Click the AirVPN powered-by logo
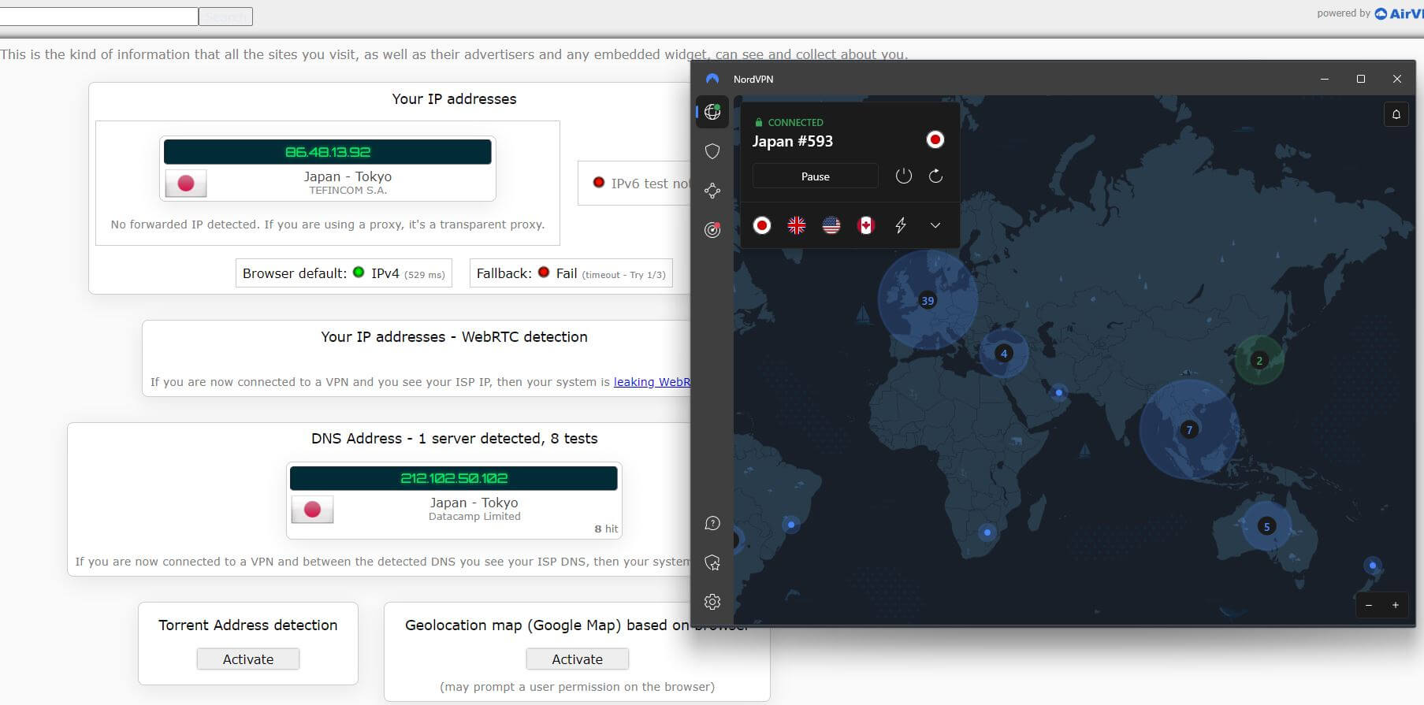This screenshot has width=1424, height=705. [x=1399, y=13]
